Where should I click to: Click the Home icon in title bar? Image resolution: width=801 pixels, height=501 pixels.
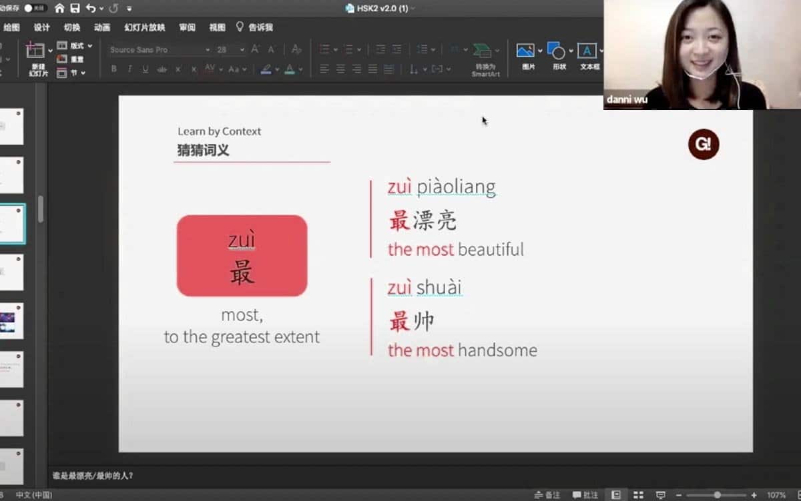tap(60, 9)
